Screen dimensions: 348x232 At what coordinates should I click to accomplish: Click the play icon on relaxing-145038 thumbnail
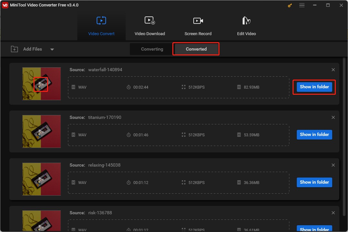tap(41, 179)
